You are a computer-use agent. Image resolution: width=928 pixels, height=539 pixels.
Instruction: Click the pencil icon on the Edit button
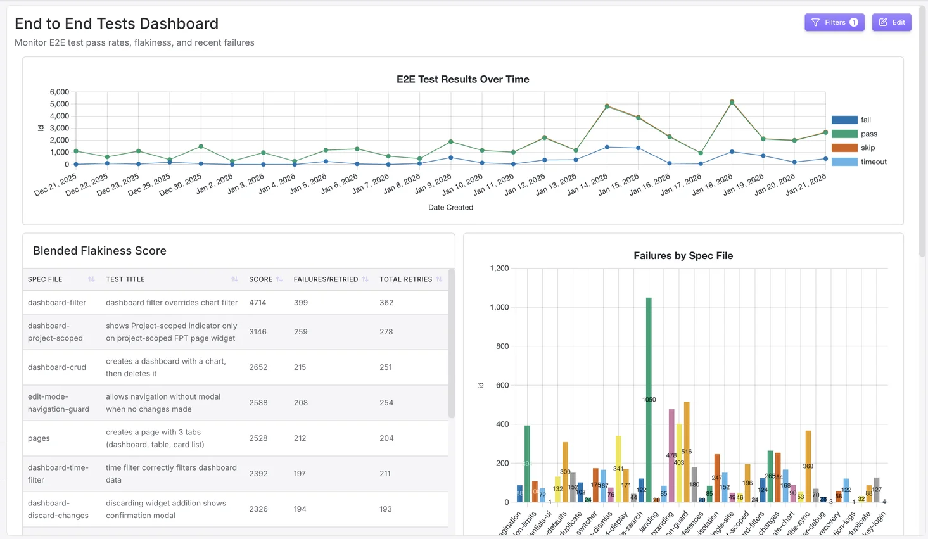(882, 22)
